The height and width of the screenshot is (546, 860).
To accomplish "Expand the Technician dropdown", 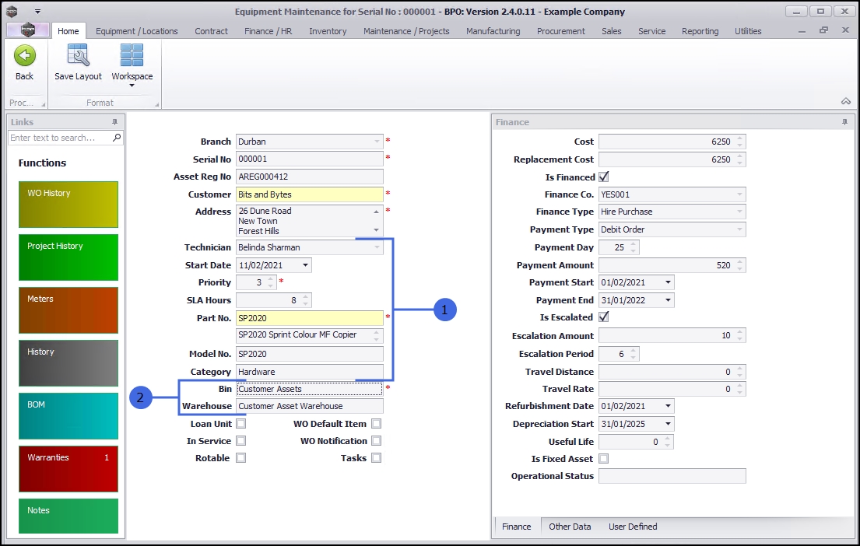I will coord(377,247).
